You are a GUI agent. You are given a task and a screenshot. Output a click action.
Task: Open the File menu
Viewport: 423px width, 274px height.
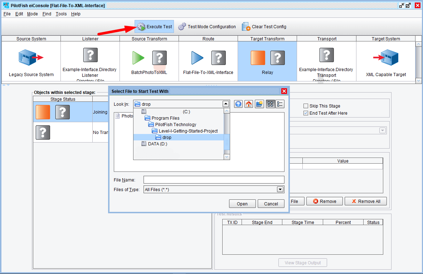7,14
